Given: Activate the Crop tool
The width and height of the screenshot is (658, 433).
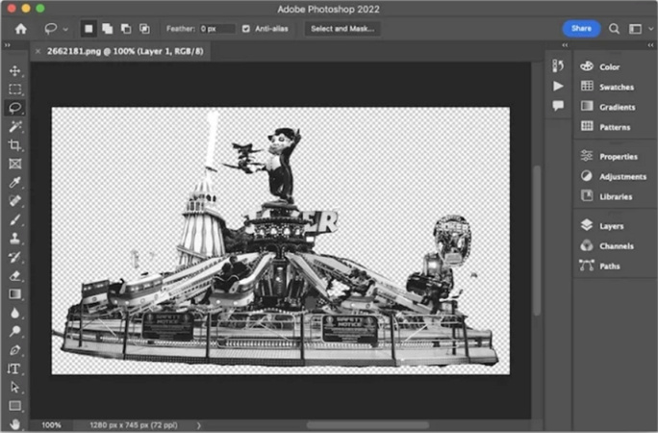Looking at the screenshot, I should 14,144.
